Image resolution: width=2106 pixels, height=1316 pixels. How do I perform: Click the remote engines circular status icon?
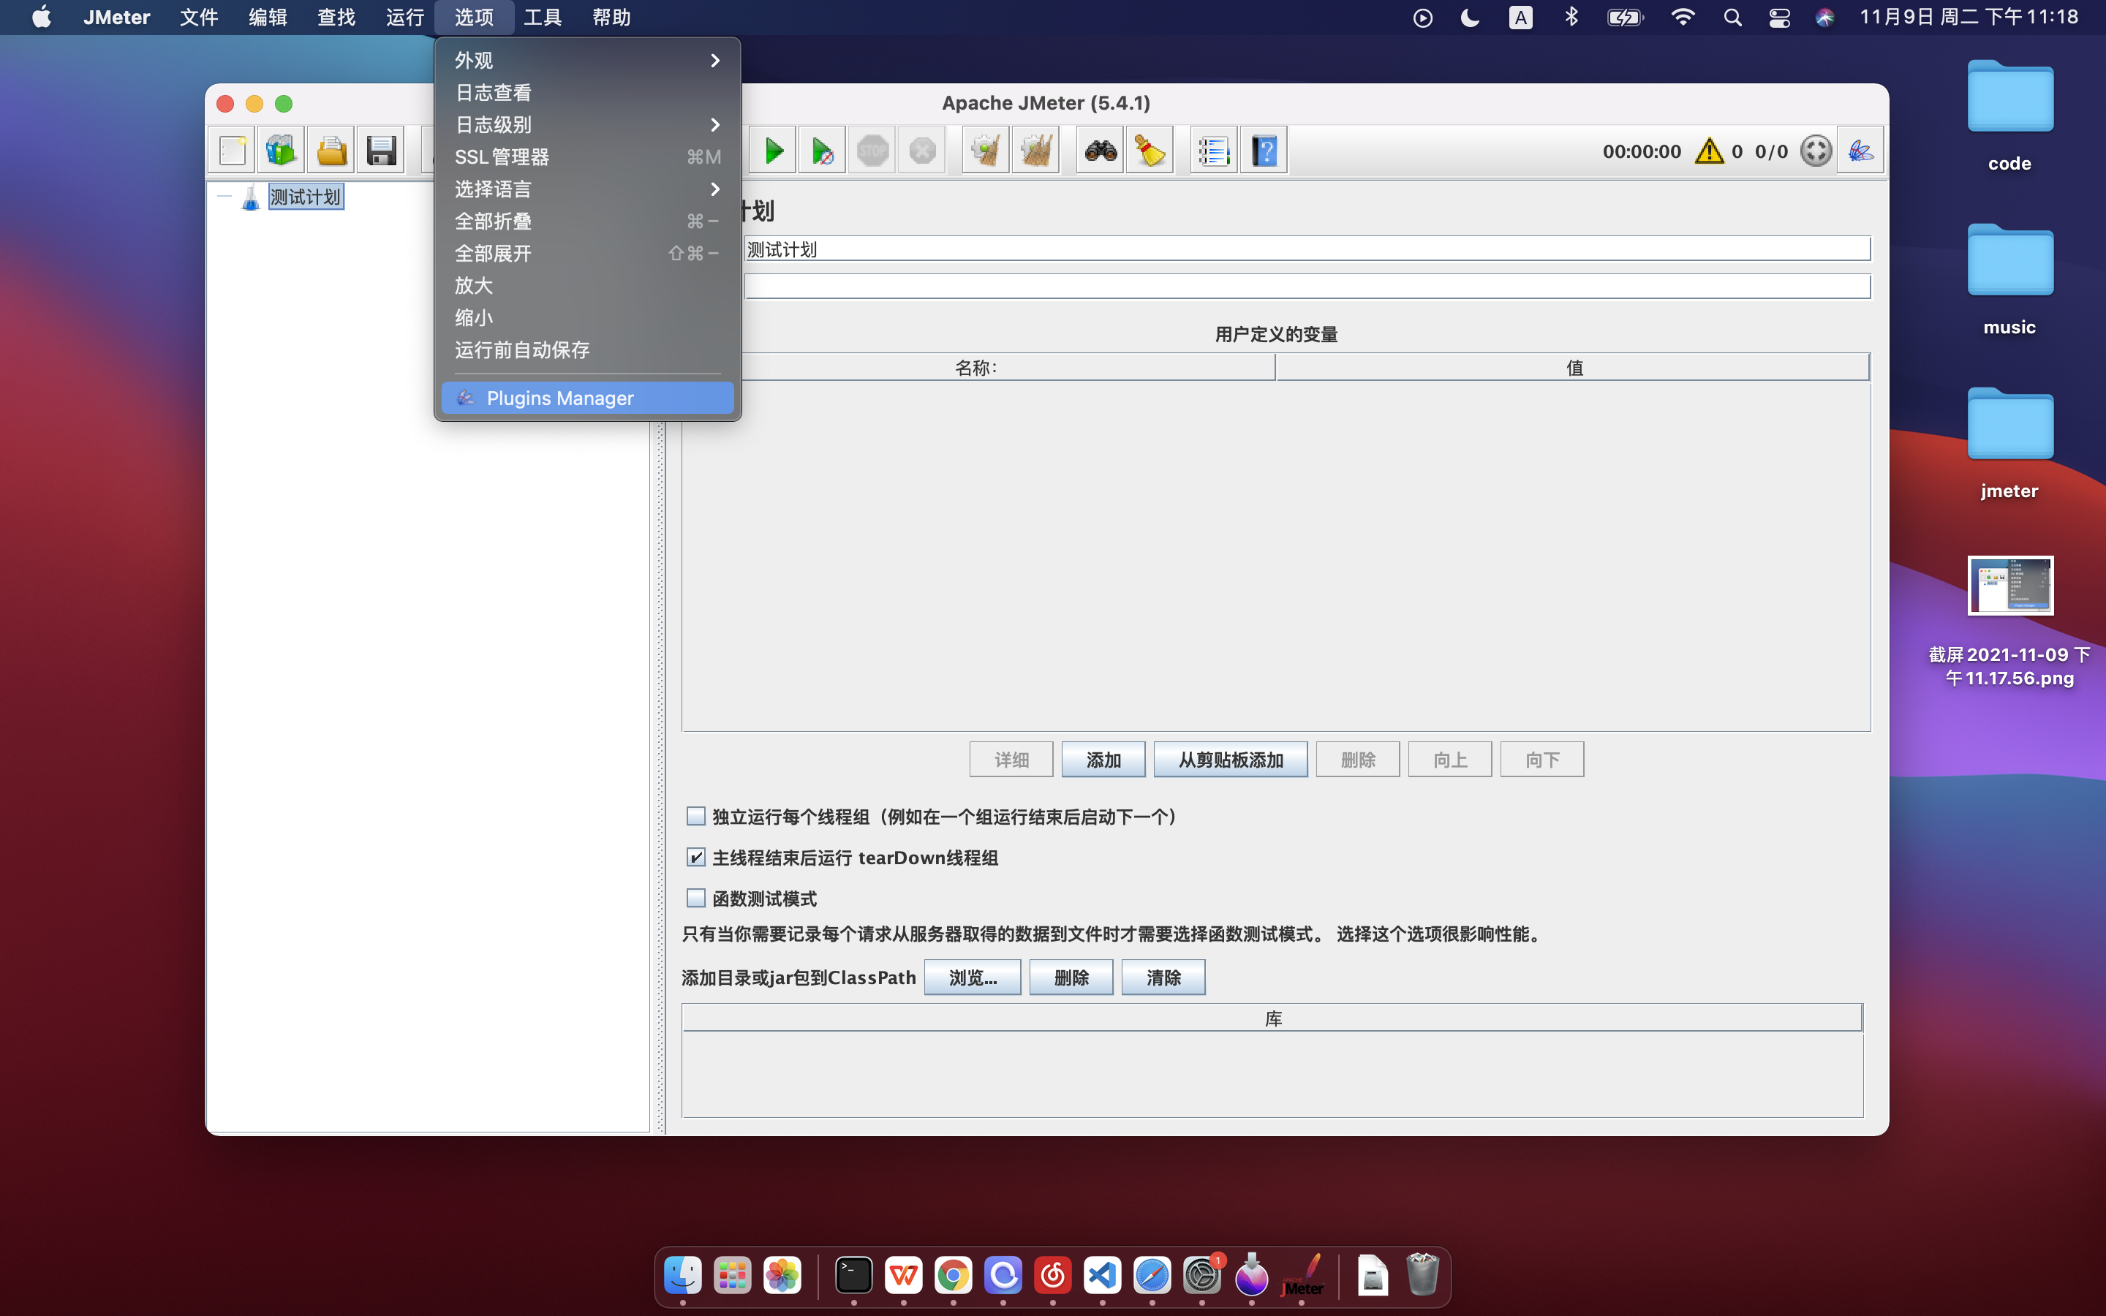(1816, 151)
